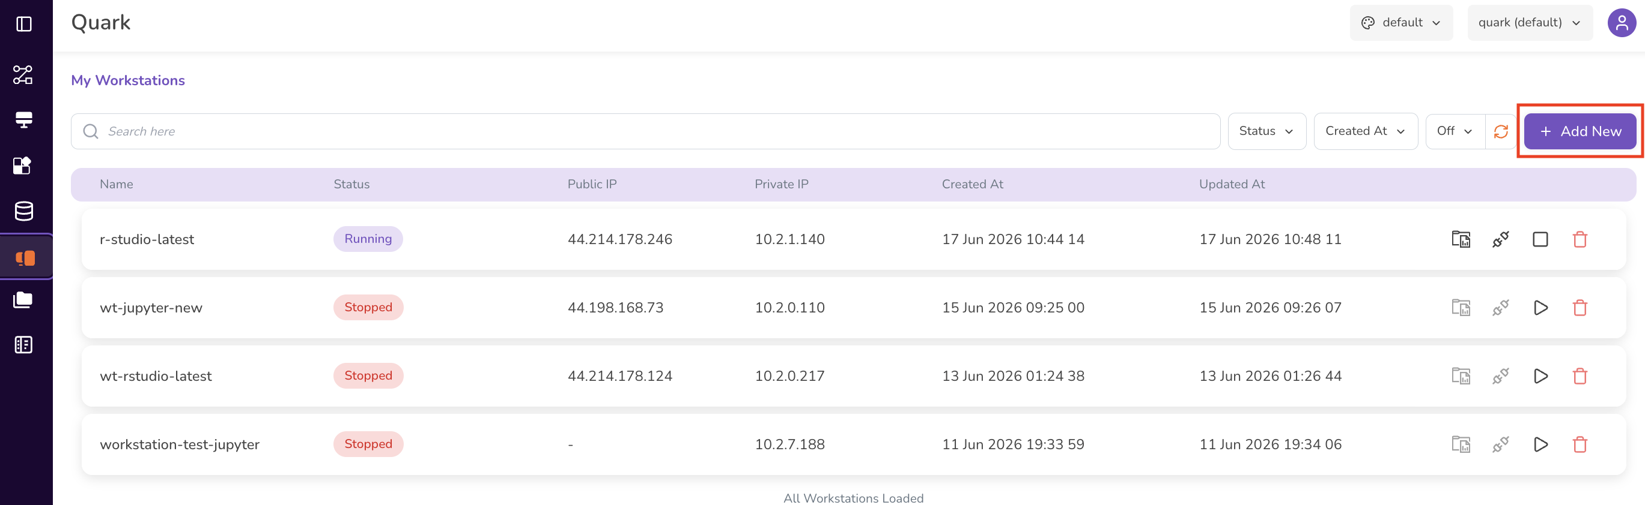Select the workstation-test-jupyter workstation name
The image size is (1645, 505).
[x=180, y=444]
